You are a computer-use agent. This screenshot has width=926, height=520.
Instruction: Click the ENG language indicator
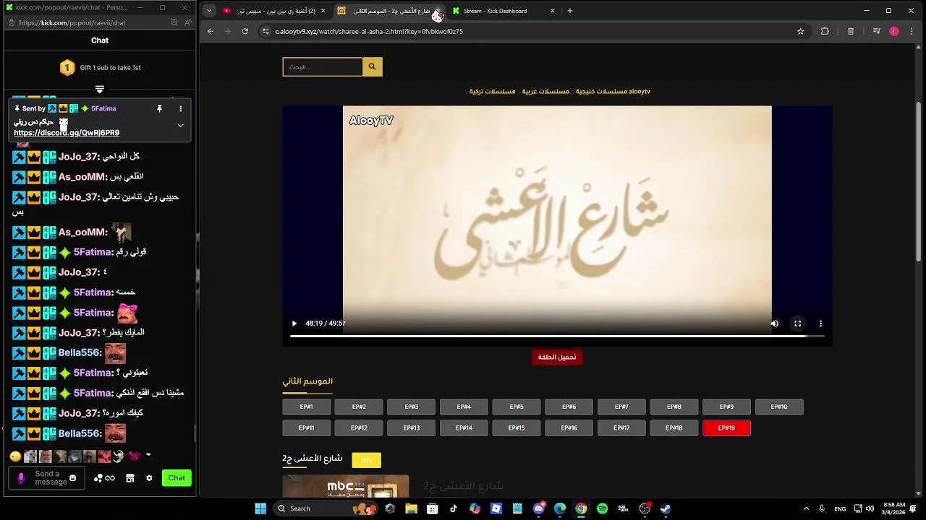click(x=840, y=508)
